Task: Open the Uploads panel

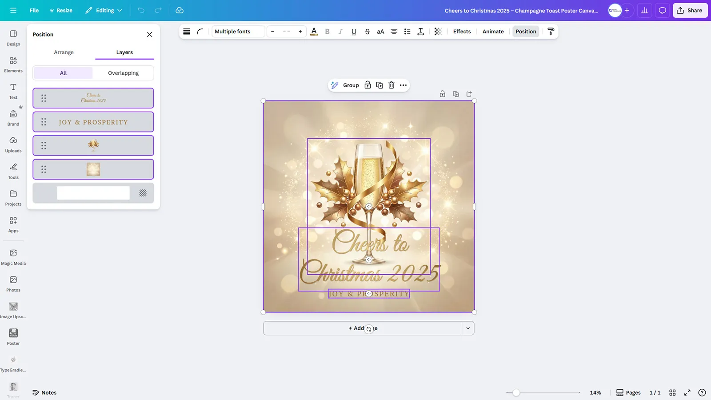Action: coord(13,144)
